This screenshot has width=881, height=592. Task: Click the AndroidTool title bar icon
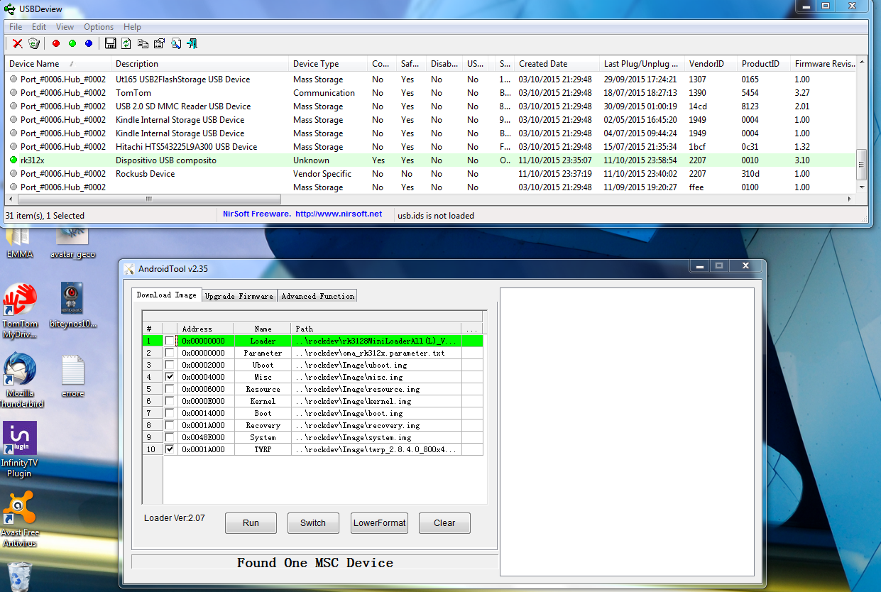[129, 269]
